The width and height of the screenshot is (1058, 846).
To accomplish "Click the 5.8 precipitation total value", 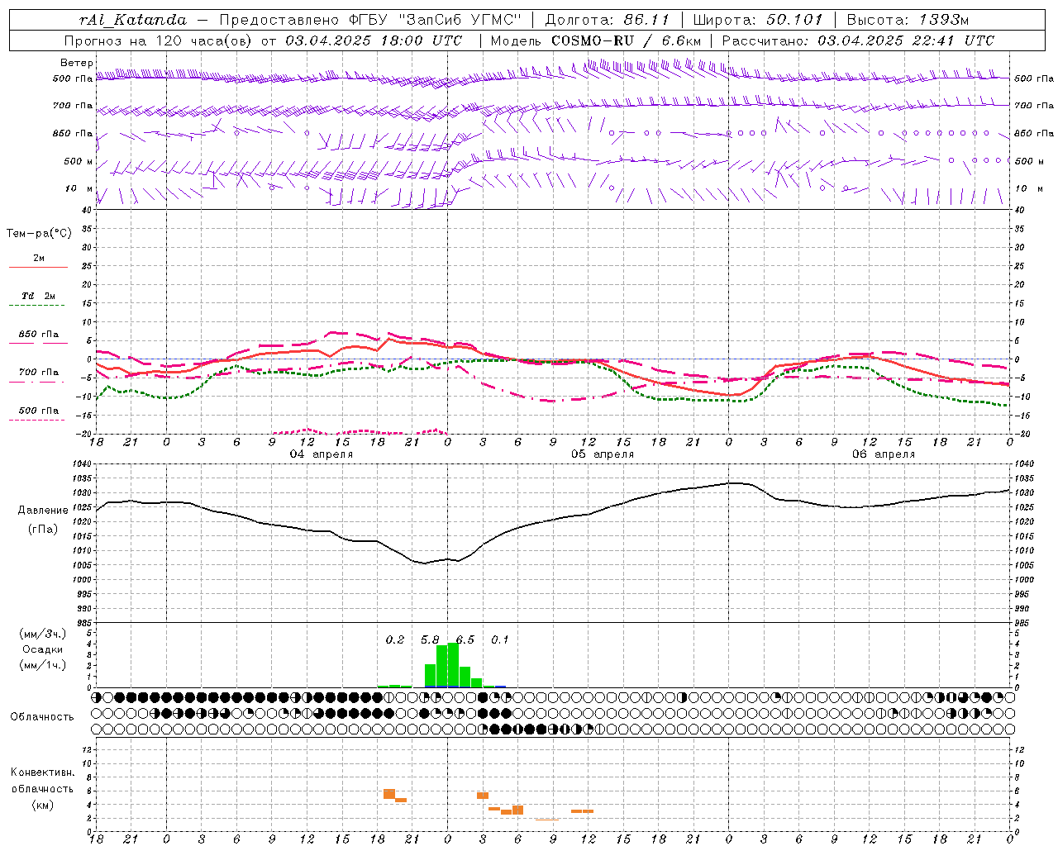I will (430, 640).
